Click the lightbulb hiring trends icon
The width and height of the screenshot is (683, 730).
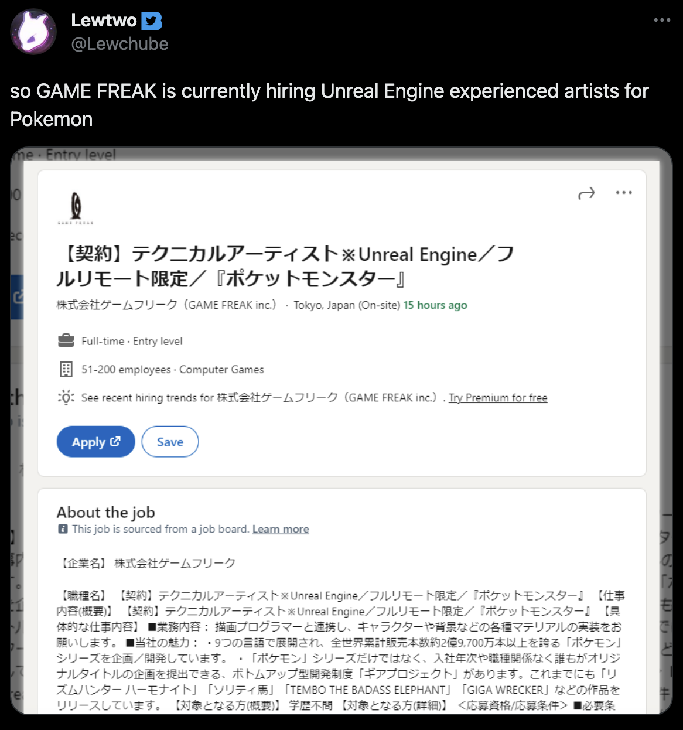pyautogui.click(x=66, y=397)
